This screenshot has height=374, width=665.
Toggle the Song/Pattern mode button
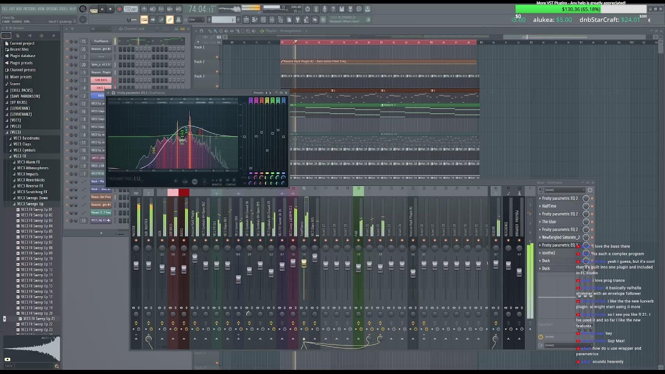pos(94,9)
